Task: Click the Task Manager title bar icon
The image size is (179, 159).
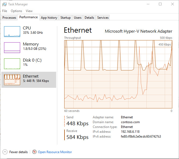Action: coord(4,4)
